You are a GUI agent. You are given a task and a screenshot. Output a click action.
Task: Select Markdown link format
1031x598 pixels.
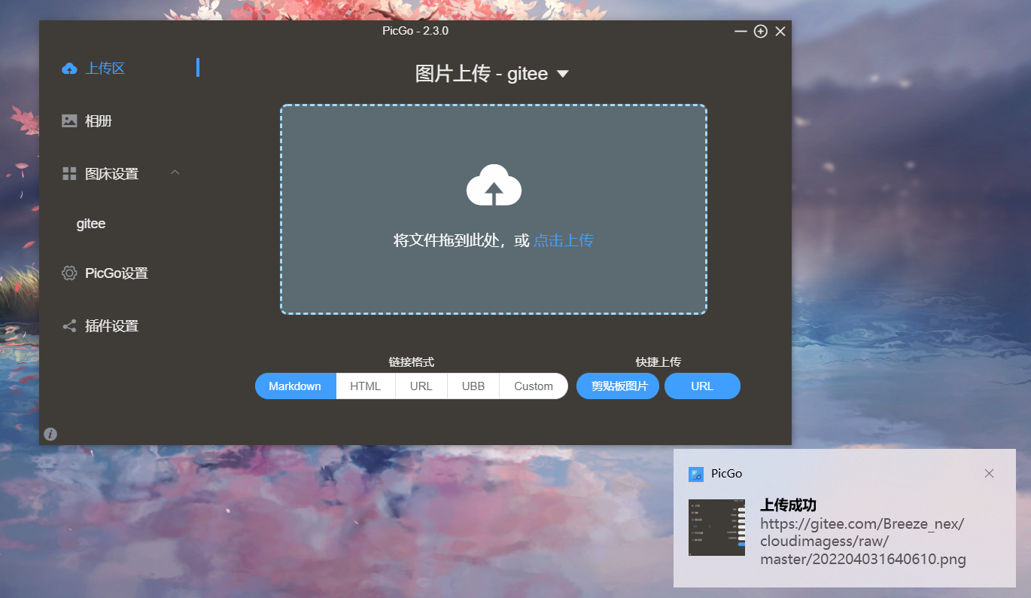click(295, 386)
